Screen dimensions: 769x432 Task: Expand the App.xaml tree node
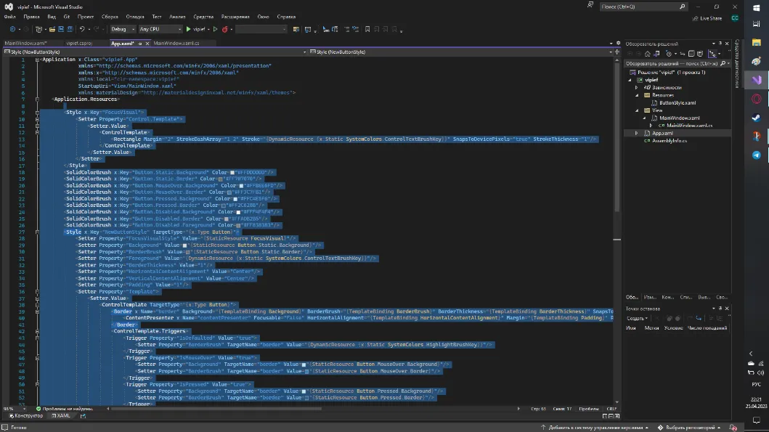(637, 133)
